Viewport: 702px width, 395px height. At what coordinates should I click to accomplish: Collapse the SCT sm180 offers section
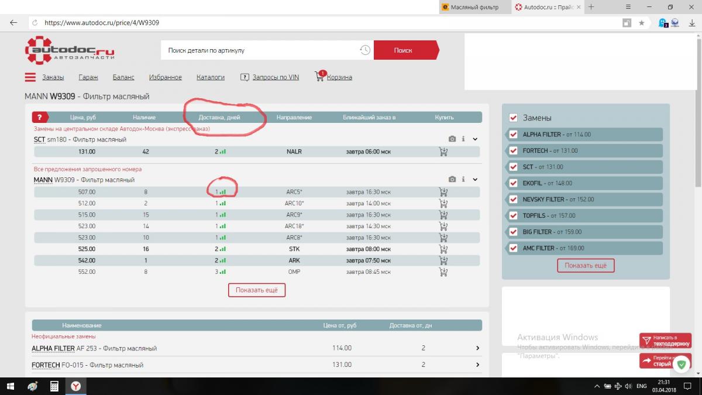475,139
